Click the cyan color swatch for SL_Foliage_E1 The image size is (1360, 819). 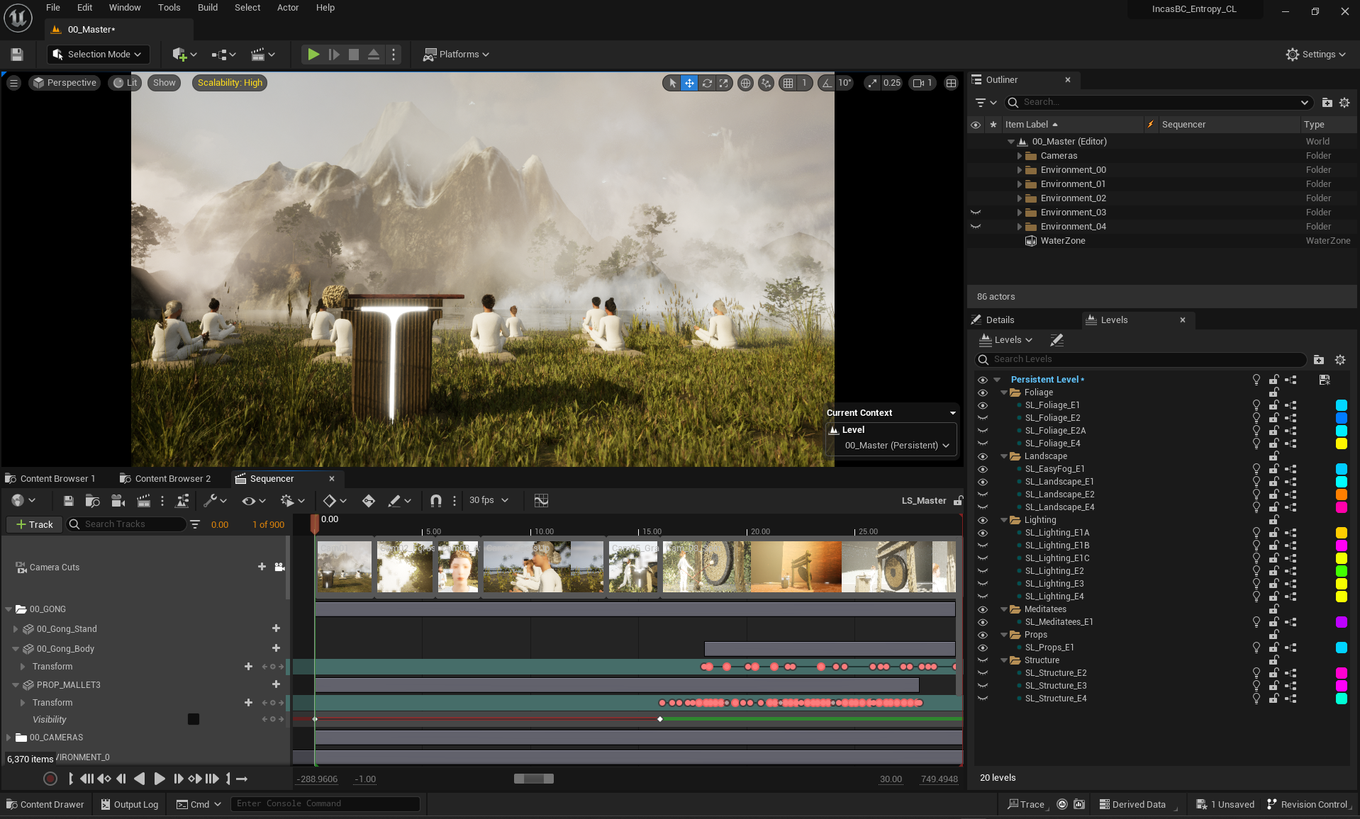point(1342,405)
